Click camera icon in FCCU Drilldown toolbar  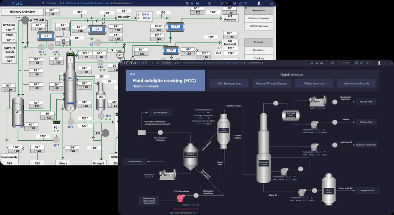pyautogui.click(x=333, y=63)
